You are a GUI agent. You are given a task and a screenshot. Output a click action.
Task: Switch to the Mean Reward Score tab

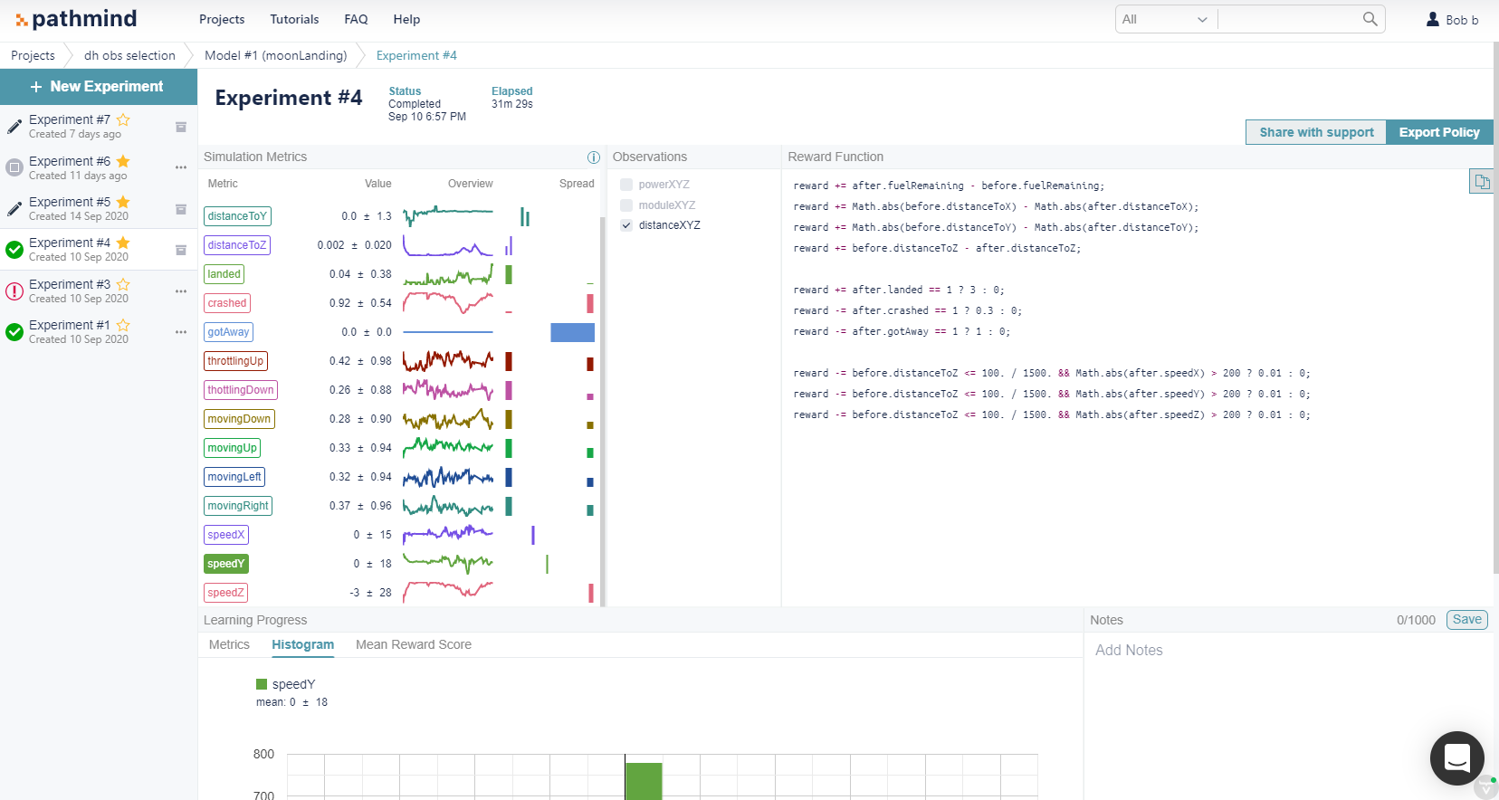coord(414,644)
